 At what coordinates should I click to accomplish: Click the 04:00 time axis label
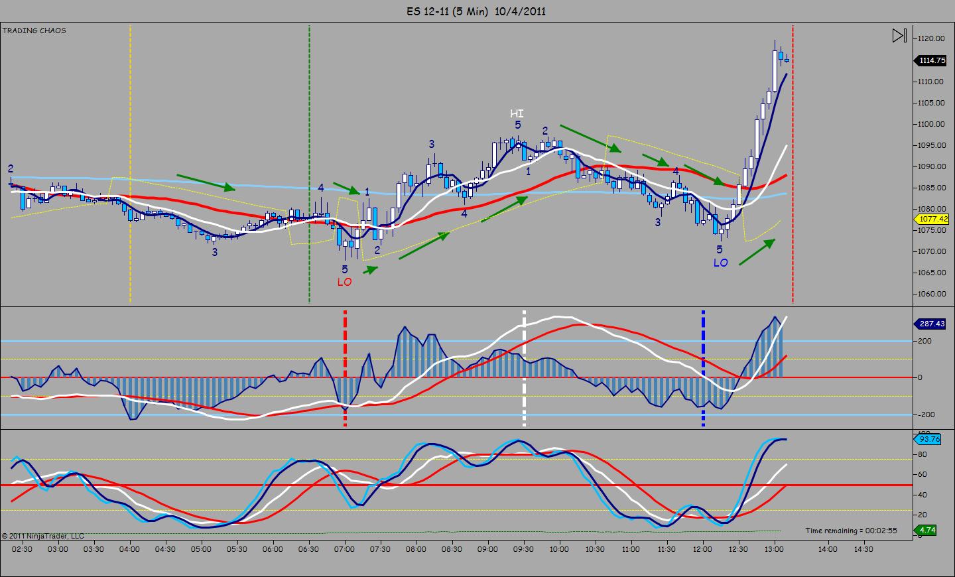[x=130, y=549]
